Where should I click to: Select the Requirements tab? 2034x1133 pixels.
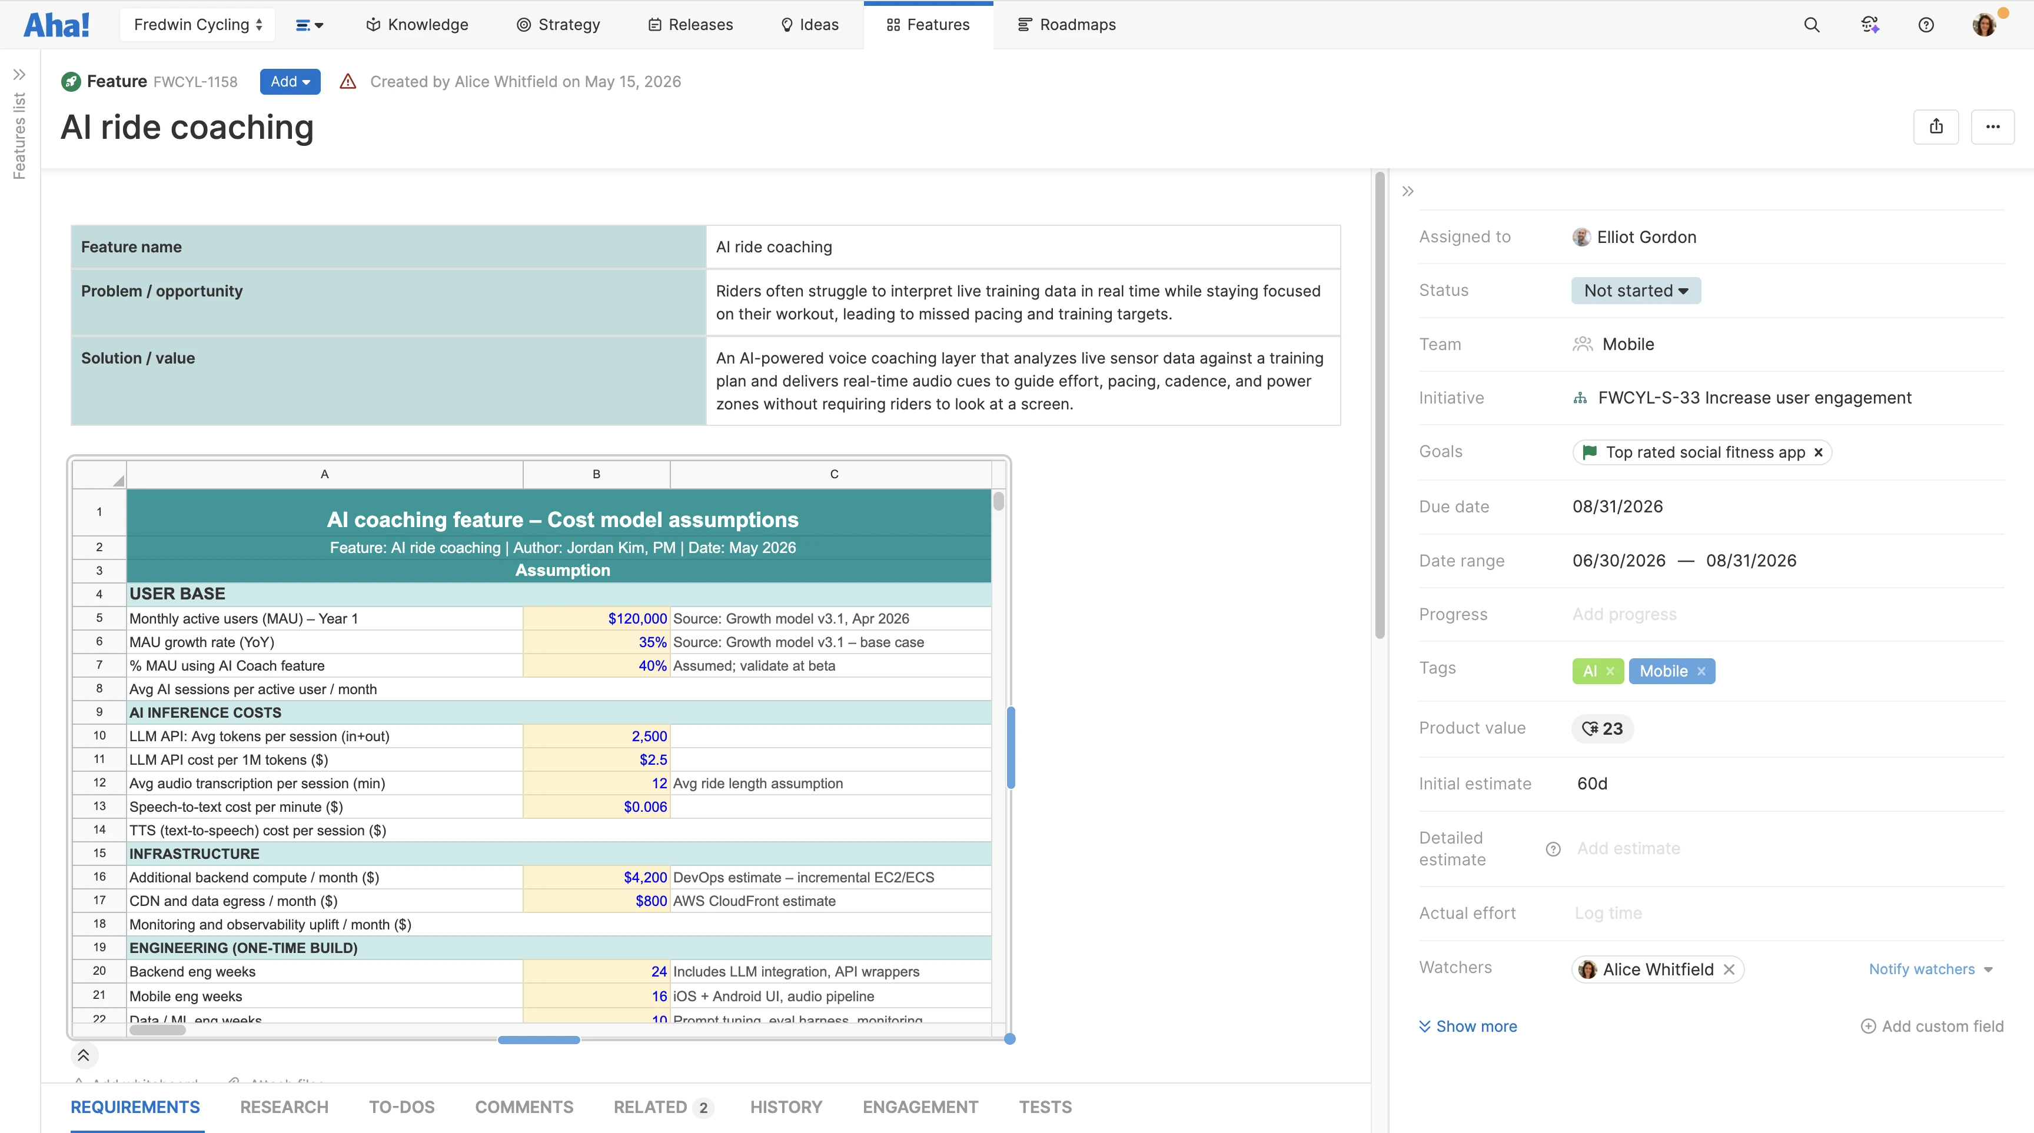pos(135,1107)
